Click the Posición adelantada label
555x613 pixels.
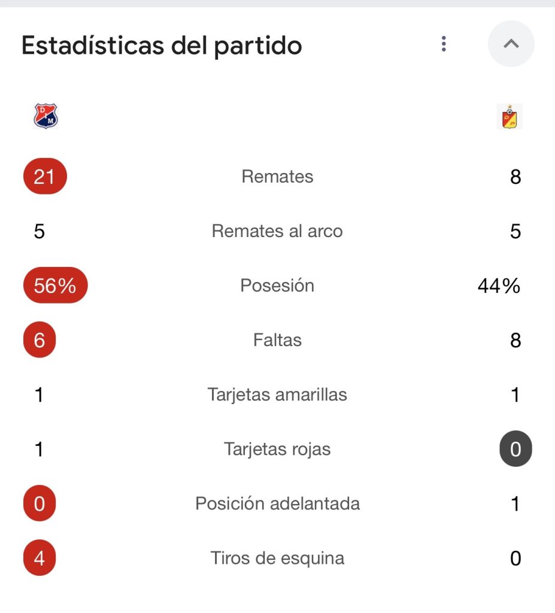[x=277, y=503]
